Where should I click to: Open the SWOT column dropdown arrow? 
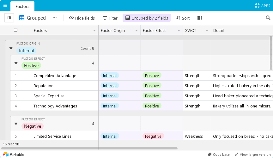pos(207,31)
